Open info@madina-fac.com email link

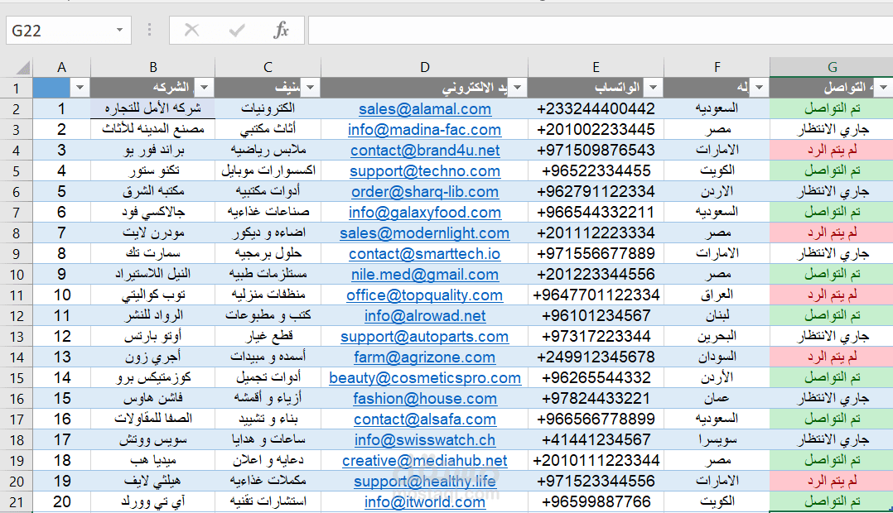pos(424,130)
